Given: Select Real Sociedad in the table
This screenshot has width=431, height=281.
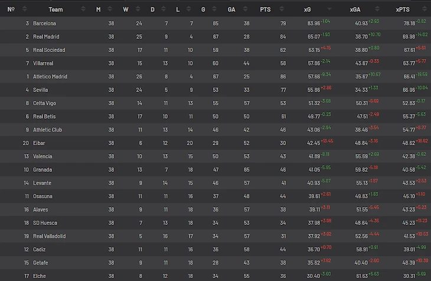Looking at the screenshot, I should (49, 50).
